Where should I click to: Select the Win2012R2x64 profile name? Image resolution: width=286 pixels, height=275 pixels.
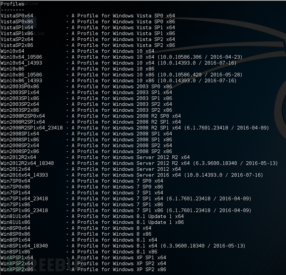point(18,157)
